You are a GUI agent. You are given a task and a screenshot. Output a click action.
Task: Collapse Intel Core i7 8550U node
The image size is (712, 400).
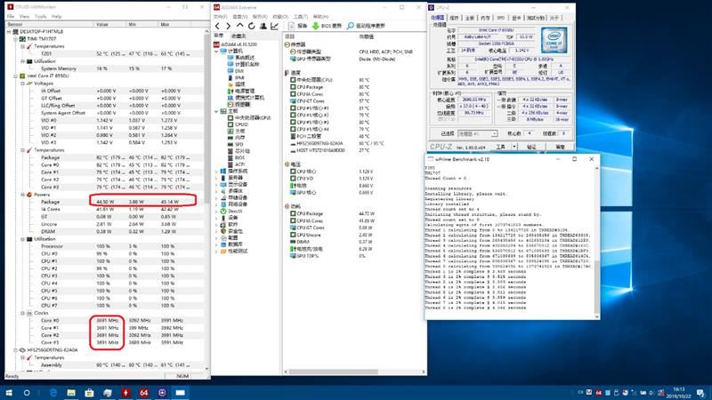[x=16, y=76]
